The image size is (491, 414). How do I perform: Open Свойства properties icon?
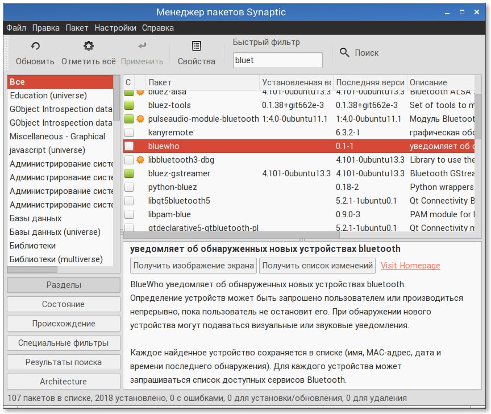tap(196, 46)
